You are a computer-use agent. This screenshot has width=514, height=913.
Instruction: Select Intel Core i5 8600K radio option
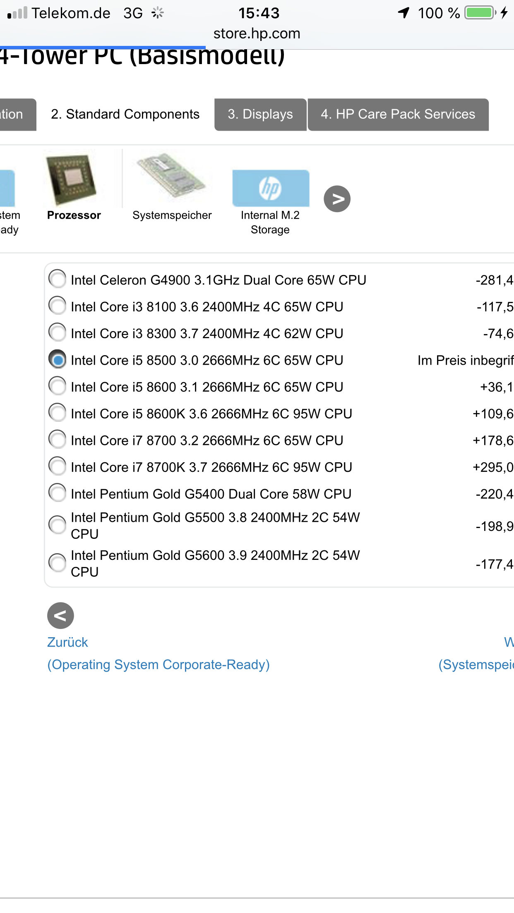pyautogui.click(x=58, y=413)
